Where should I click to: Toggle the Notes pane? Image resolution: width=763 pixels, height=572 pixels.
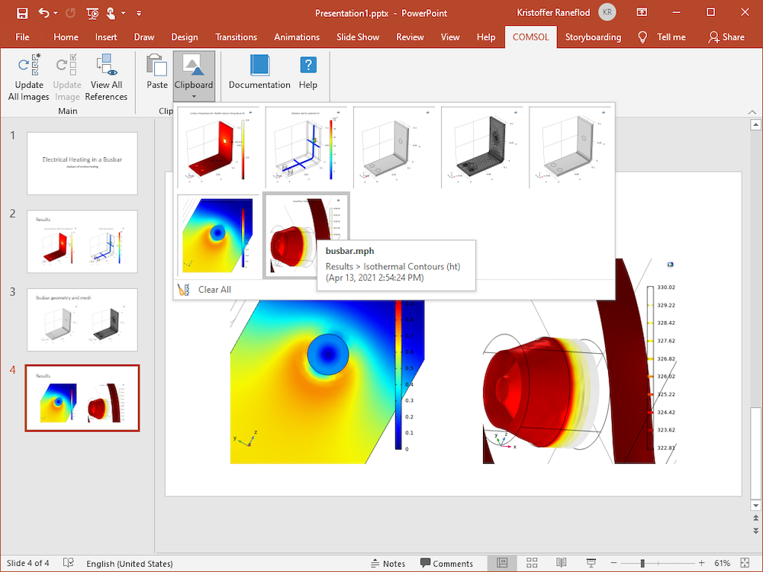pyautogui.click(x=388, y=564)
